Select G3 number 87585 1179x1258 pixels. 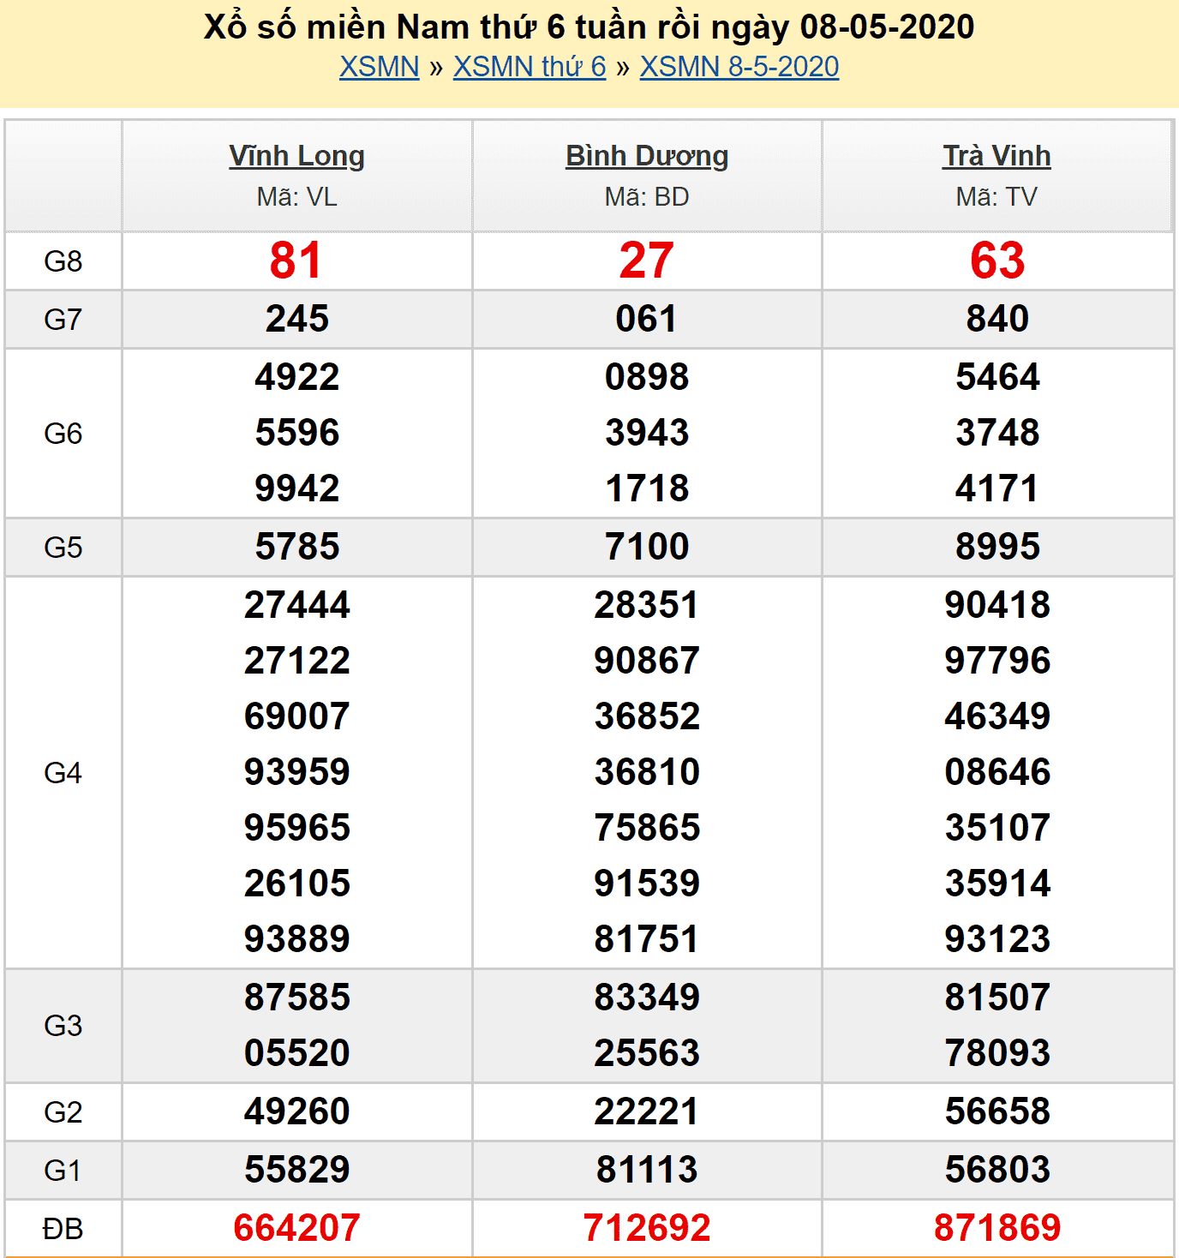coord(297,997)
